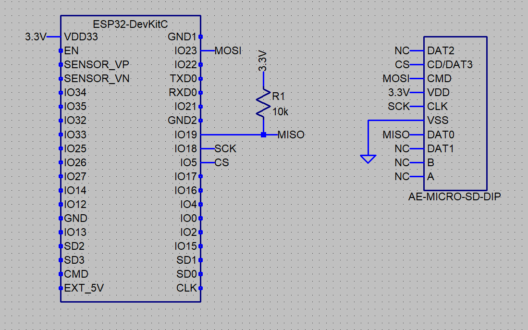Click the EXT_5V pin terminal
The image size is (528, 330).
[61, 288]
